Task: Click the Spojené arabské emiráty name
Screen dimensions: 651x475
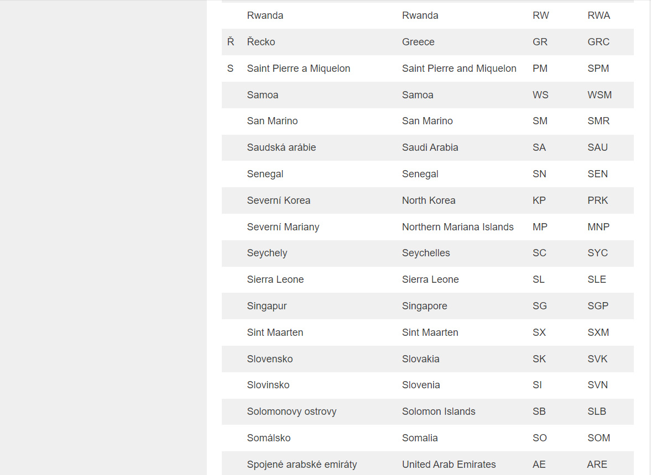Action: pos(302,465)
